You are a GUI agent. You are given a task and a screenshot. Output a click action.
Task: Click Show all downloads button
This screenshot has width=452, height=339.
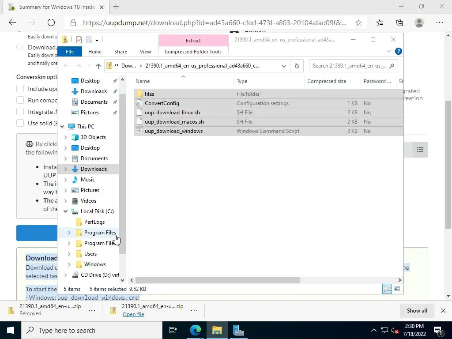pos(417,310)
